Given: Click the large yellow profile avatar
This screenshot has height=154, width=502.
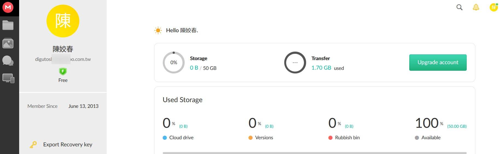Looking at the screenshot, I should tap(63, 21).
